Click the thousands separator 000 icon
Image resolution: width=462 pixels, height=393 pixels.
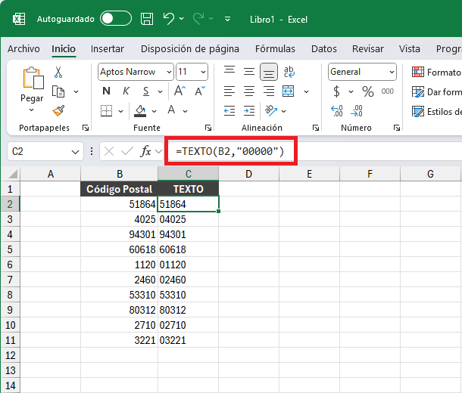388,91
